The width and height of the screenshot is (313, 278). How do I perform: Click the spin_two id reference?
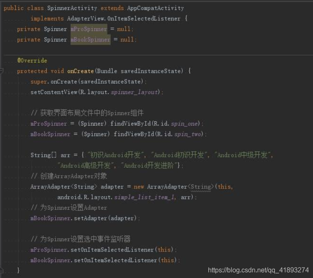point(188,134)
